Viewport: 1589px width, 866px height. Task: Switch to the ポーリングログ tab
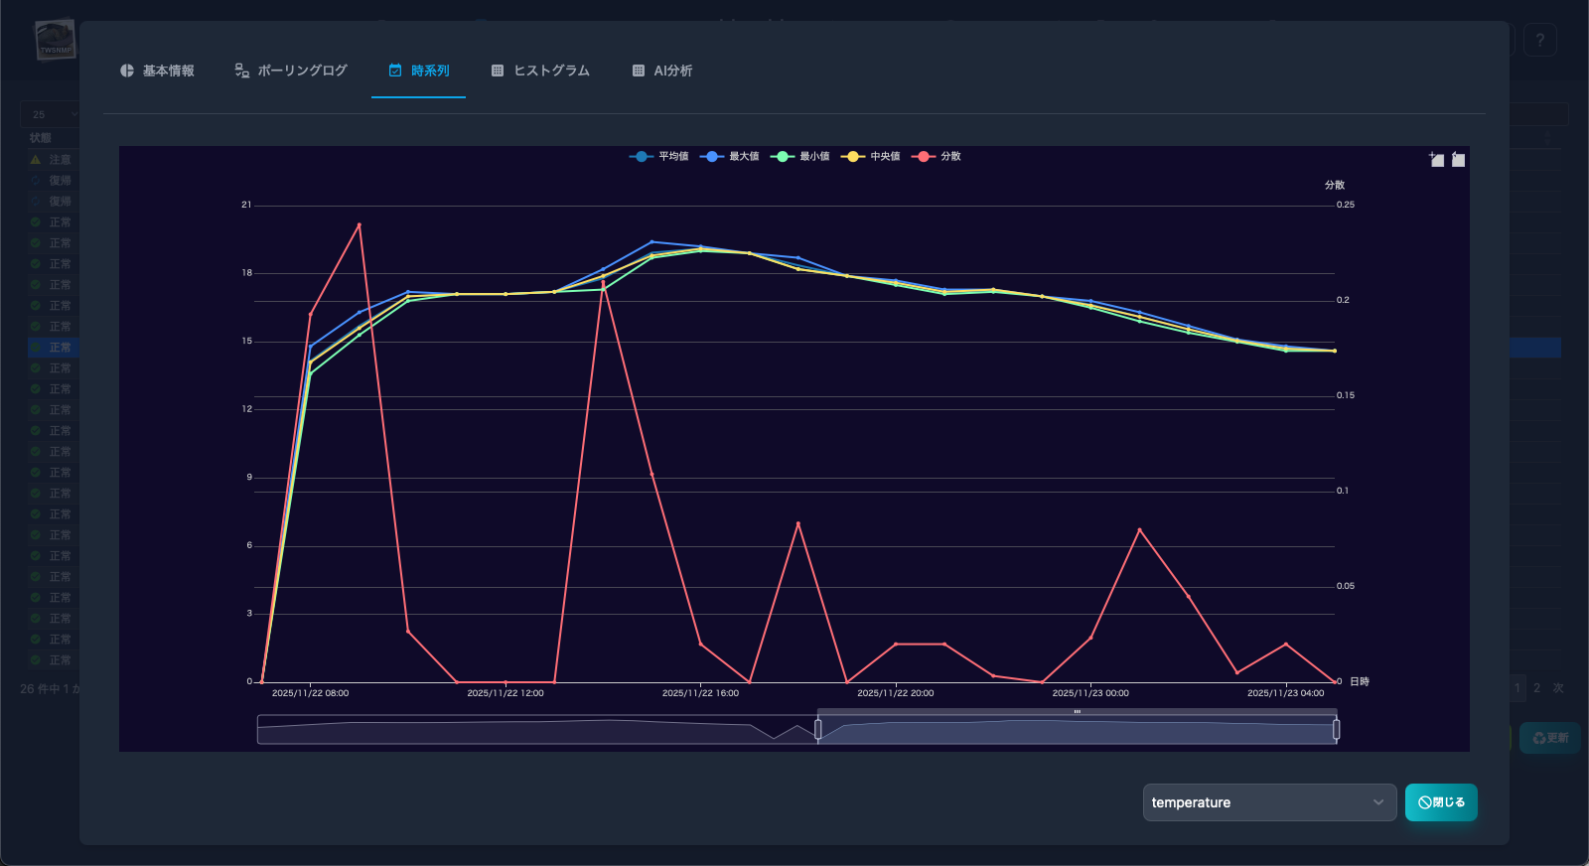291,71
